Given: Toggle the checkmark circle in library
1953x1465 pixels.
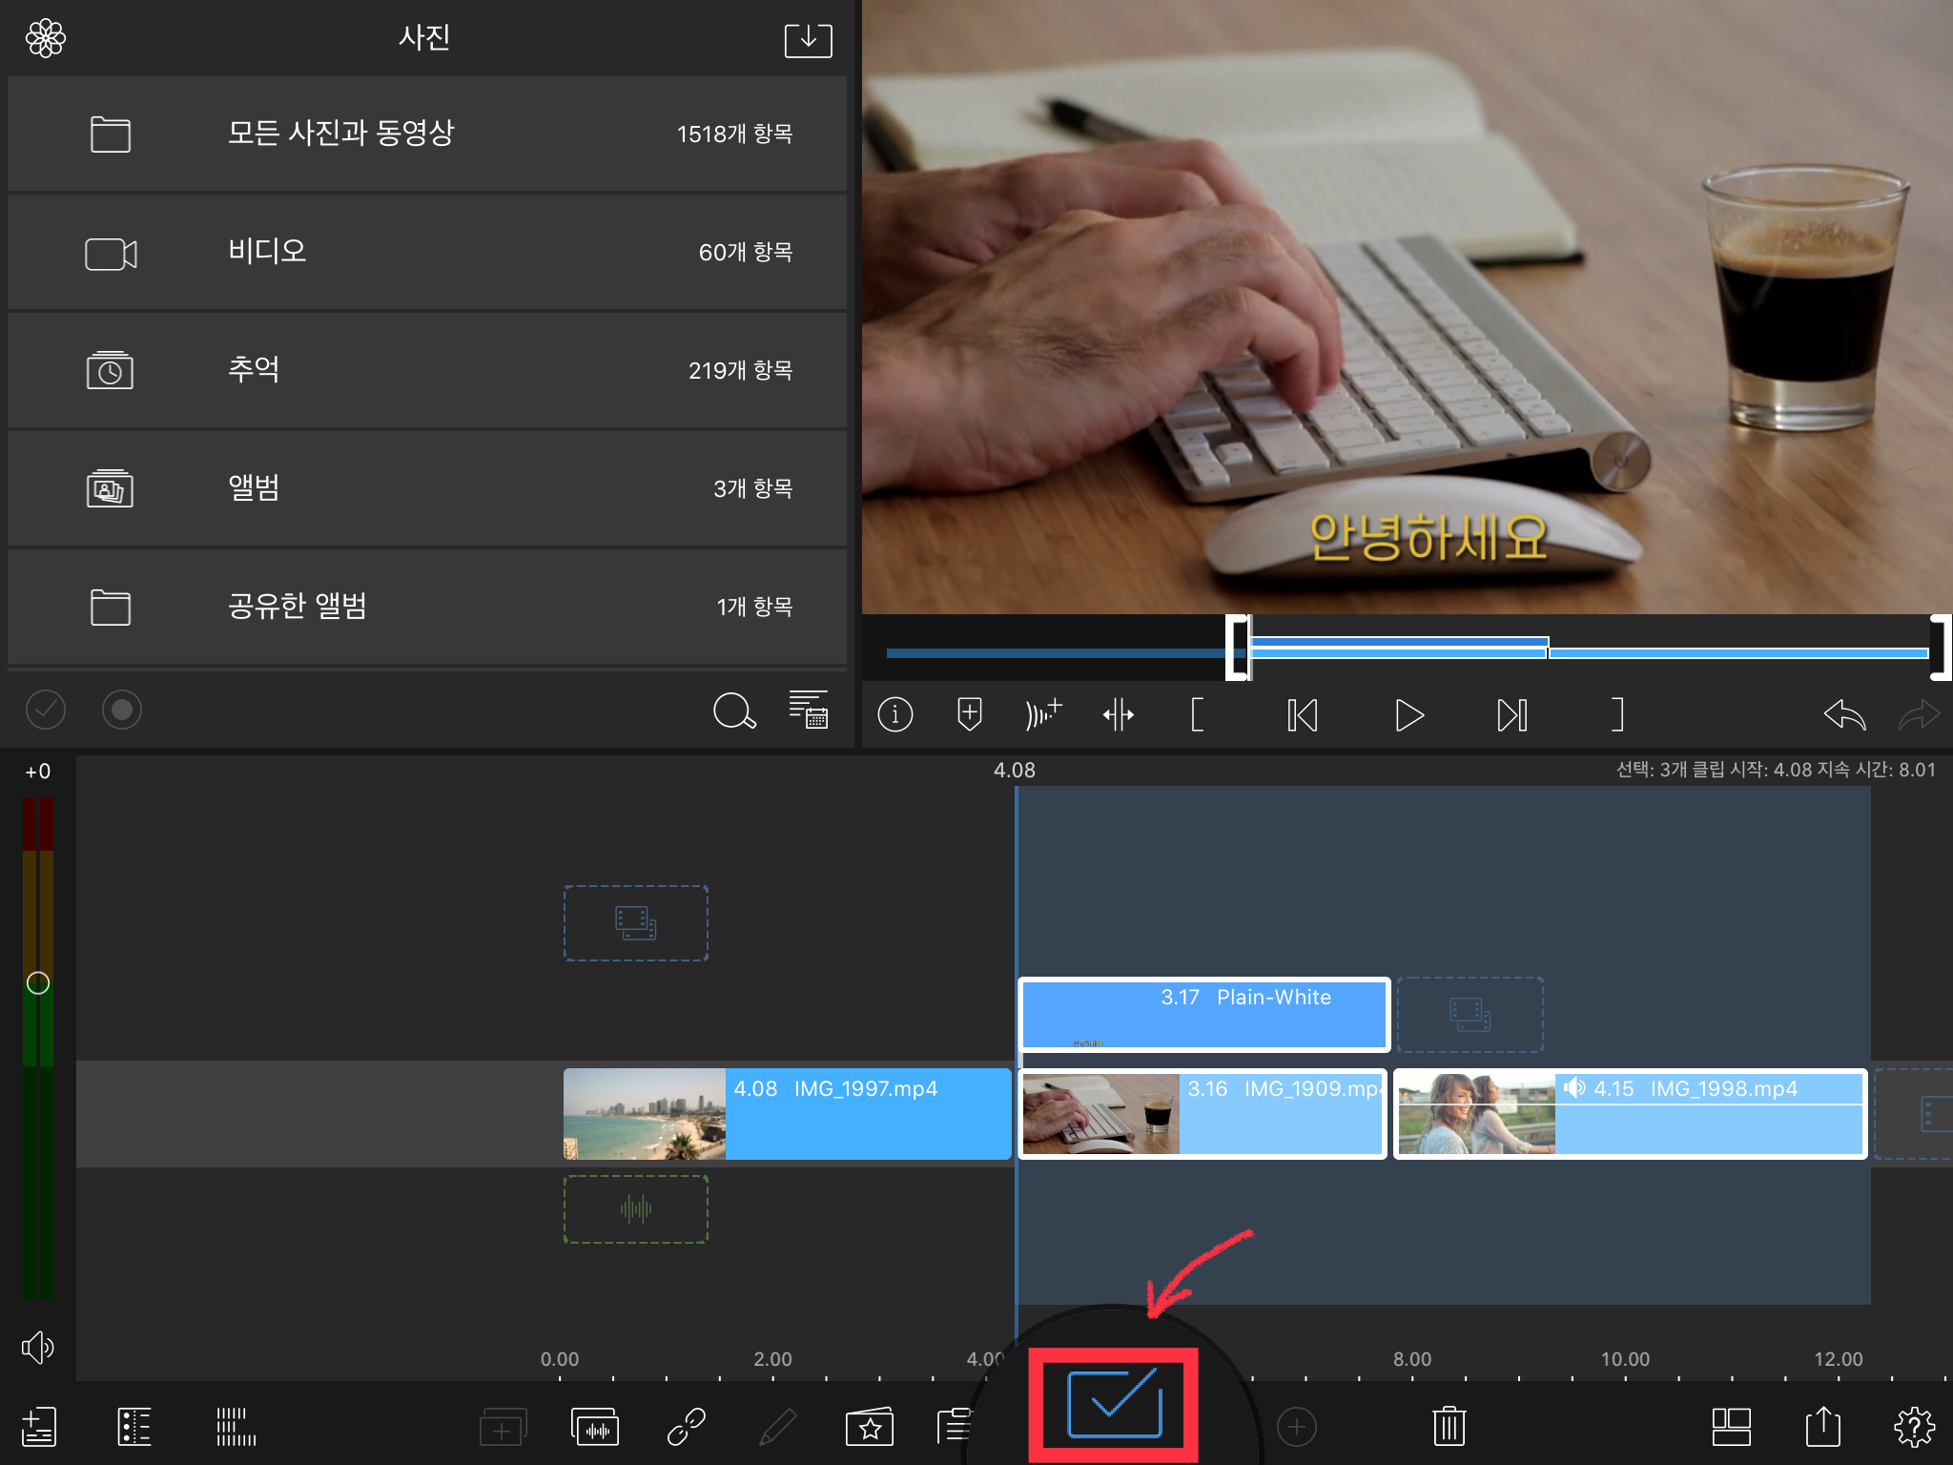Looking at the screenshot, I should (x=46, y=710).
